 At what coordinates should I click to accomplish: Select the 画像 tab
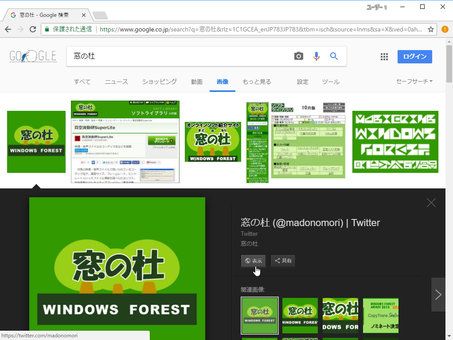(223, 82)
